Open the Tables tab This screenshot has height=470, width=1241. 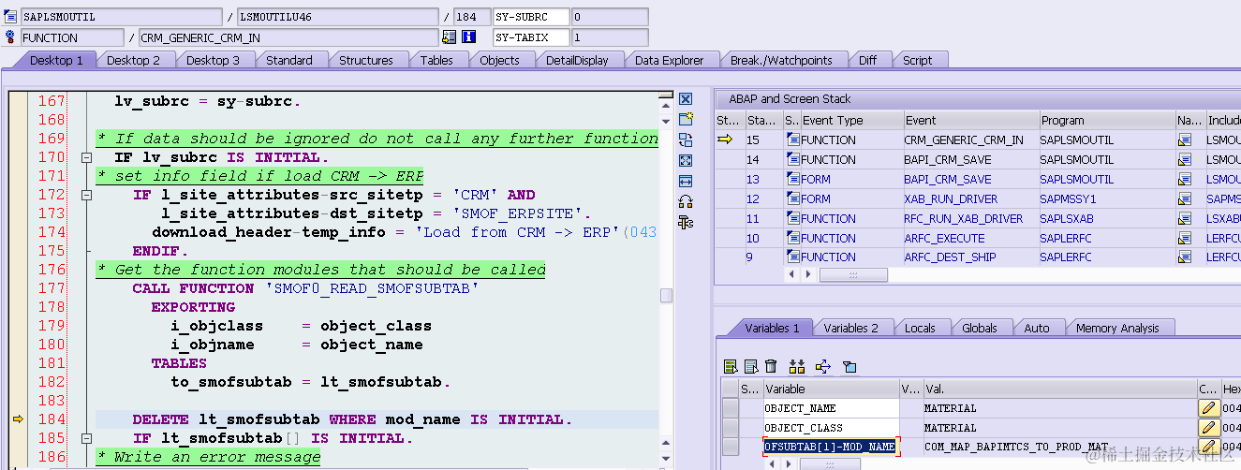tap(436, 60)
